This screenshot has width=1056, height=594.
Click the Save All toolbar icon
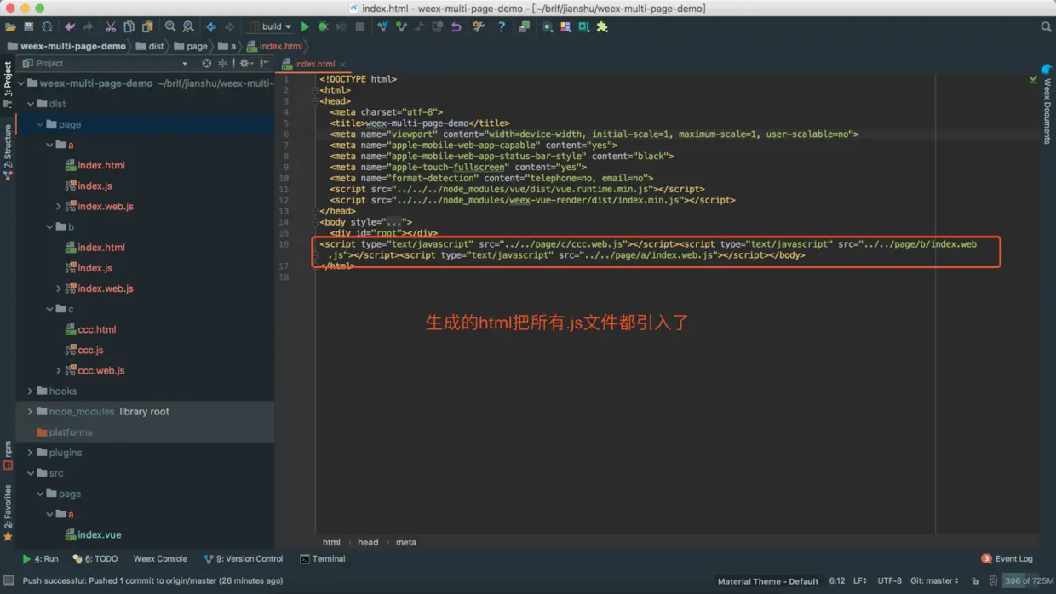[29, 27]
